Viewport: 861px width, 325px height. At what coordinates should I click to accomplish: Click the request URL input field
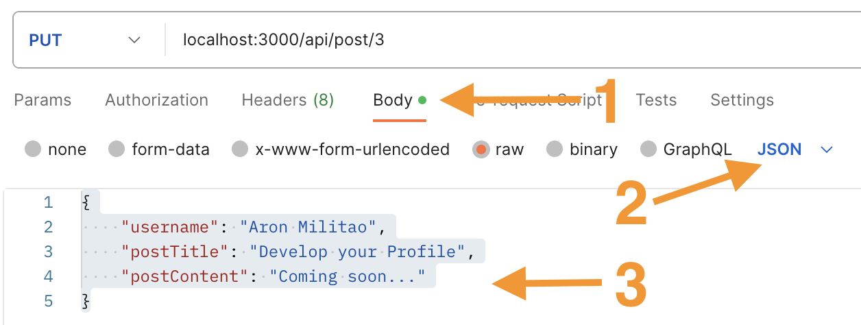pos(480,40)
